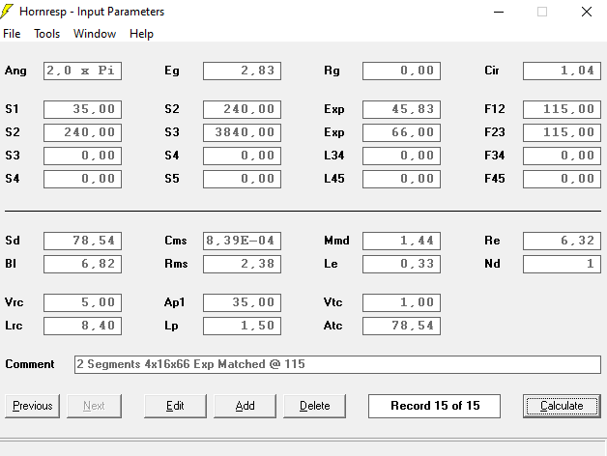
Task: Open the Tools menu
Action: (46, 34)
